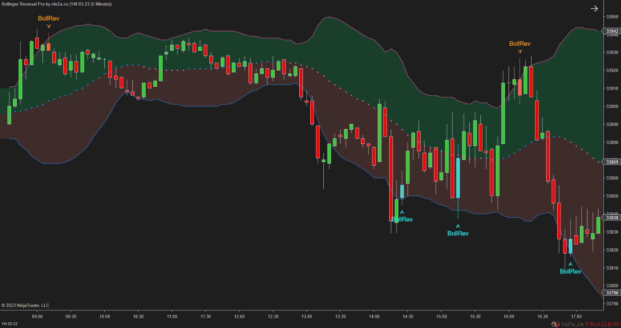Click the 17:00 label on the time axis
Viewport: 621px width, 328px height.
(x=576, y=316)
